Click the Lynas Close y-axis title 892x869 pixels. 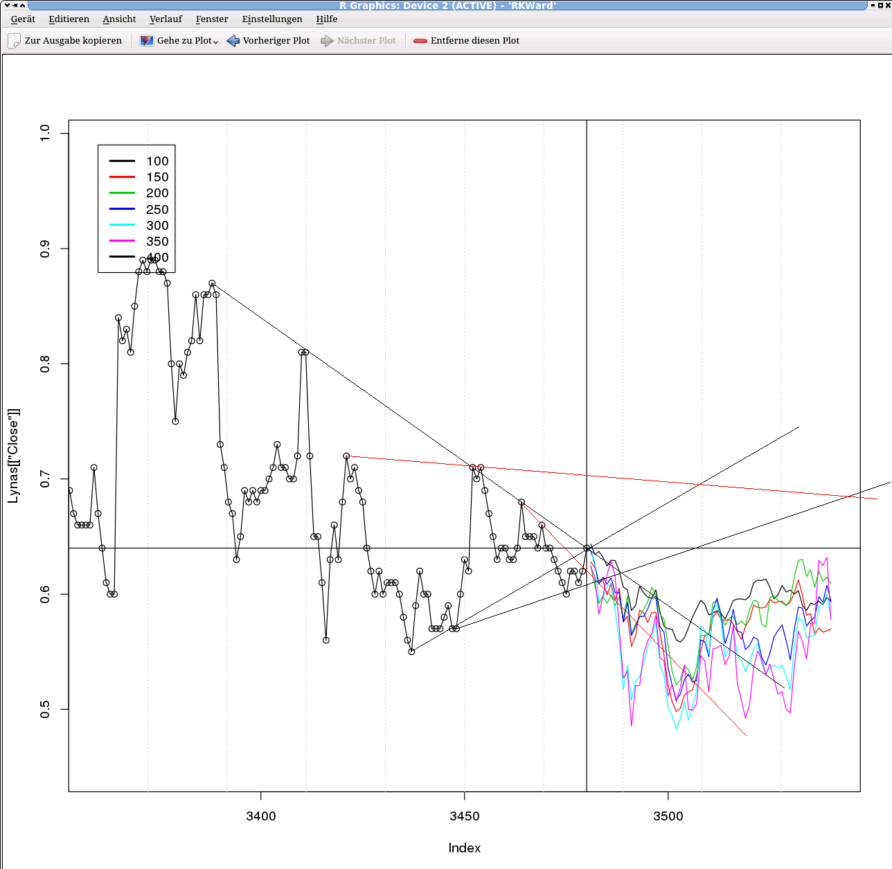click(x=14, y=456)
